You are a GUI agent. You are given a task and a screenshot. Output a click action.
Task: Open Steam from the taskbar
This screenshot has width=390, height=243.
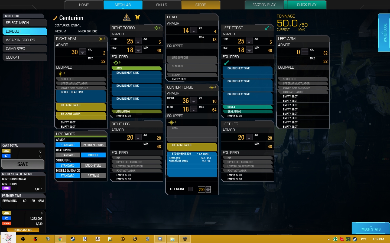point(73,239)
